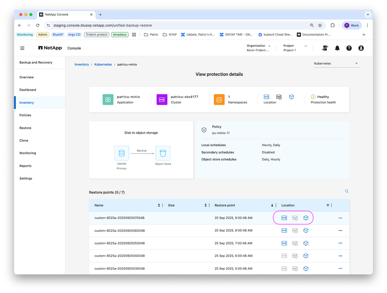Open the BlueXP bookmark
The height and width of the screenshot is (293, 387).
coord(58,34)
